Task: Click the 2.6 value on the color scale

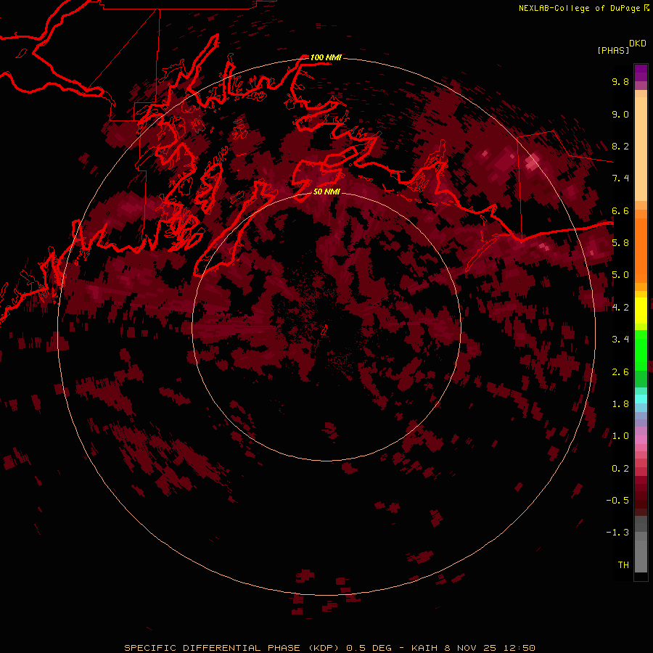Action: pyautogui.click(x=620, y=372)
